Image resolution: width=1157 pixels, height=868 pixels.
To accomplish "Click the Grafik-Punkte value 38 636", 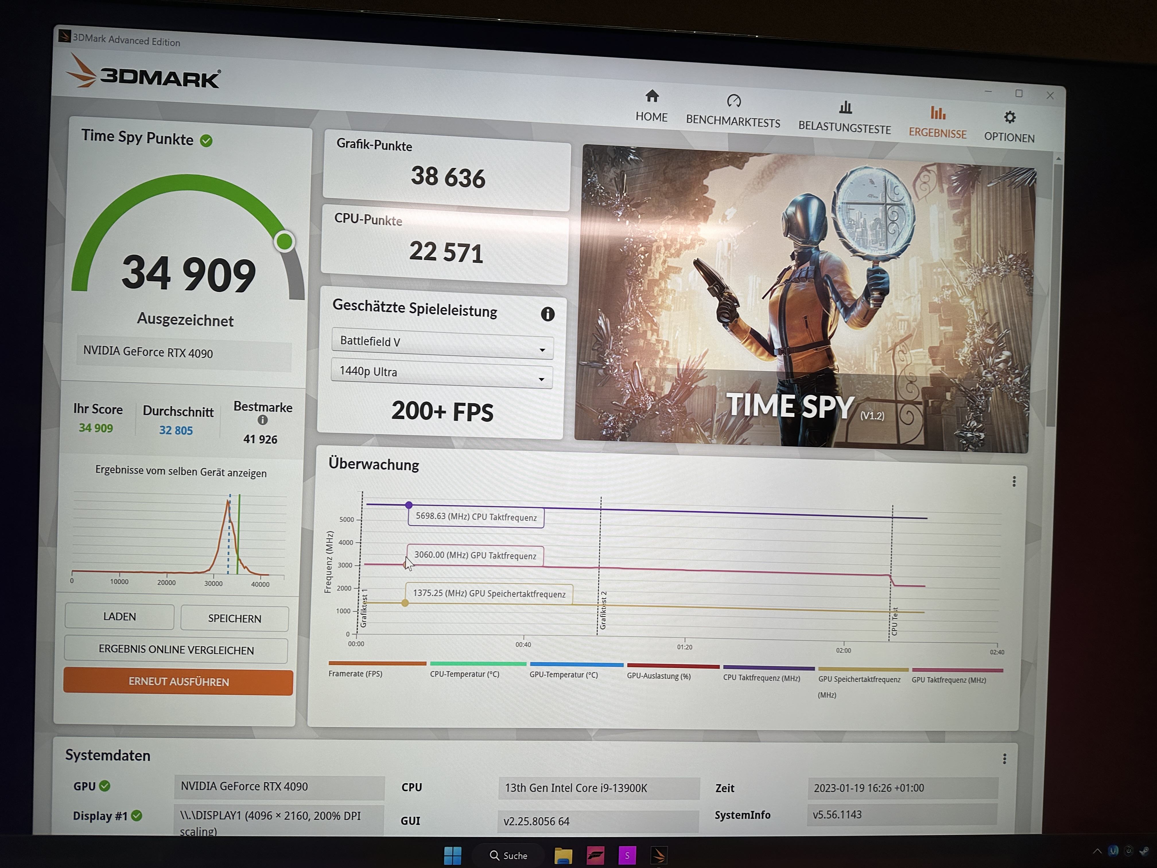I will (x=448, y=177).
